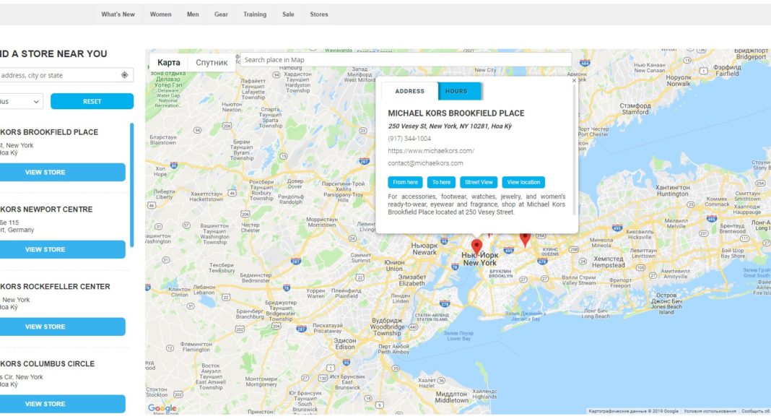Click the Michael Kors Brookfield Place popup title
Image resolution: width=771 pixels, height=419 pixels.
point(456,113)
